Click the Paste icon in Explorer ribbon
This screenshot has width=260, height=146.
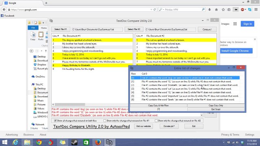[x=41, y=36]
